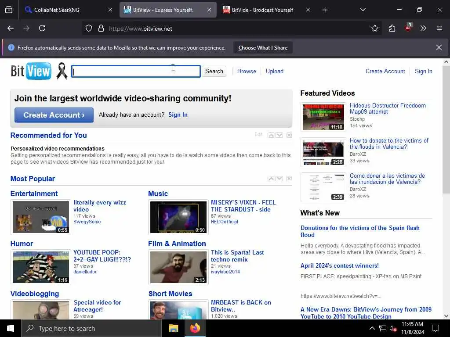Move the Most Popular module down
Image resolution: width=450 pixels, height=337 pixels.
tap(279, 179)
